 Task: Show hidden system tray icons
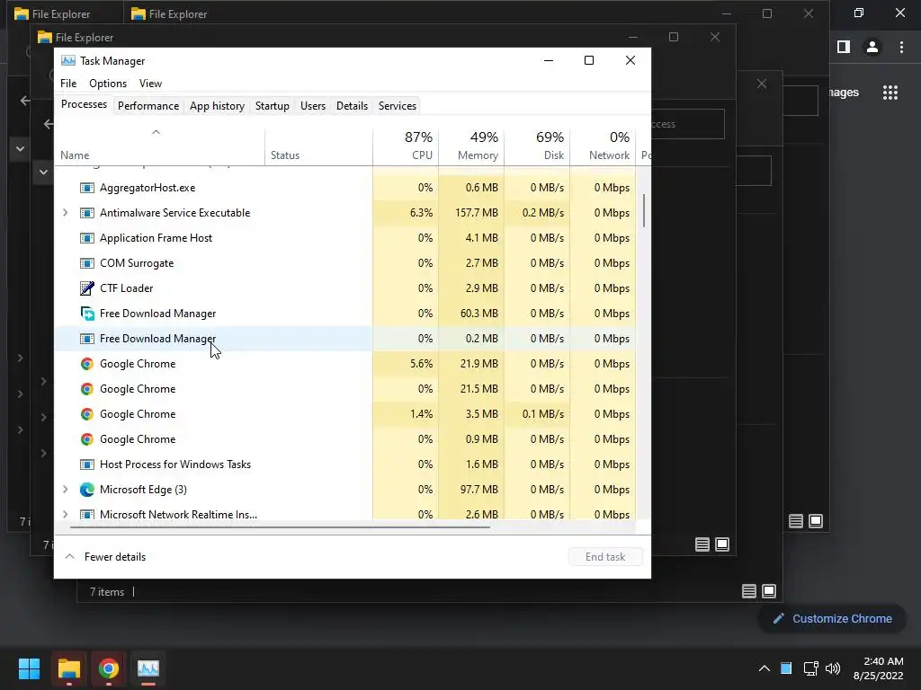(x=765, y=668)
